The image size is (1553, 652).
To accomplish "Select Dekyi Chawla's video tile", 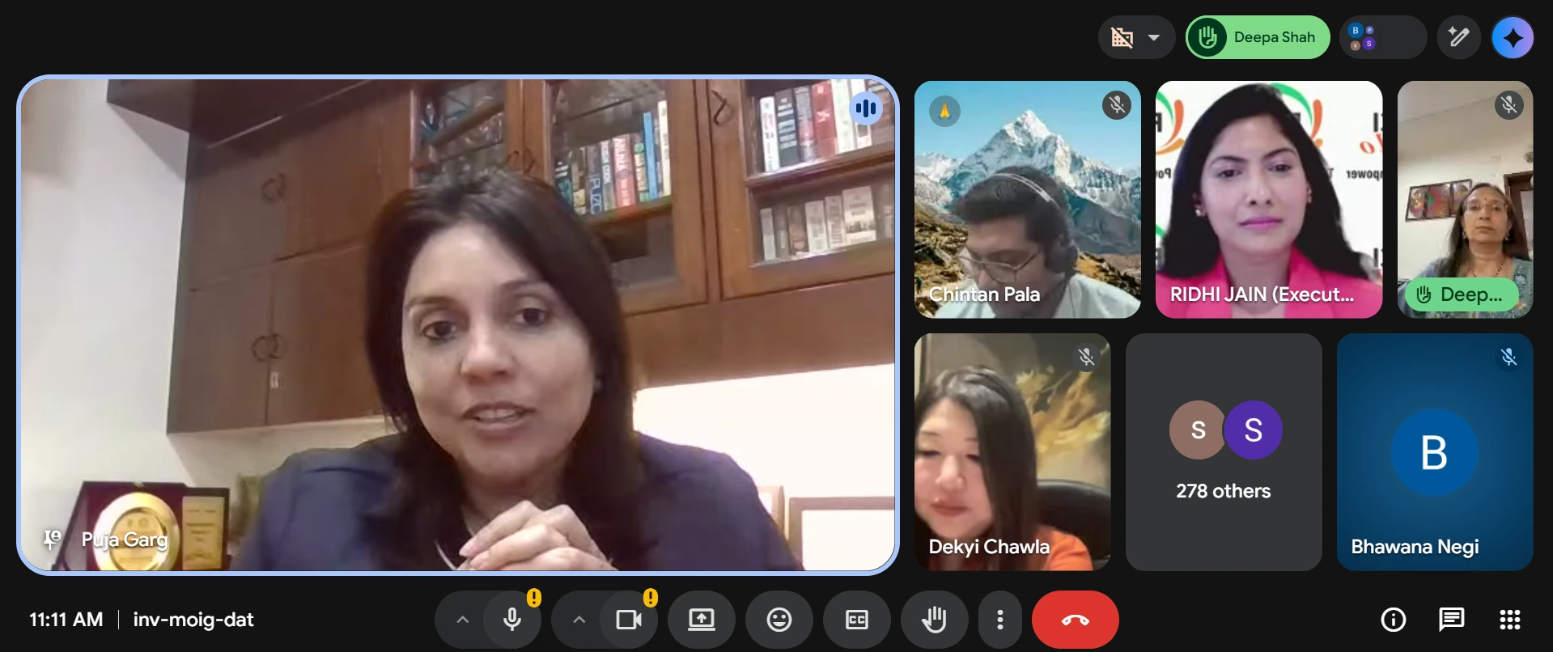I will 1012,451.
